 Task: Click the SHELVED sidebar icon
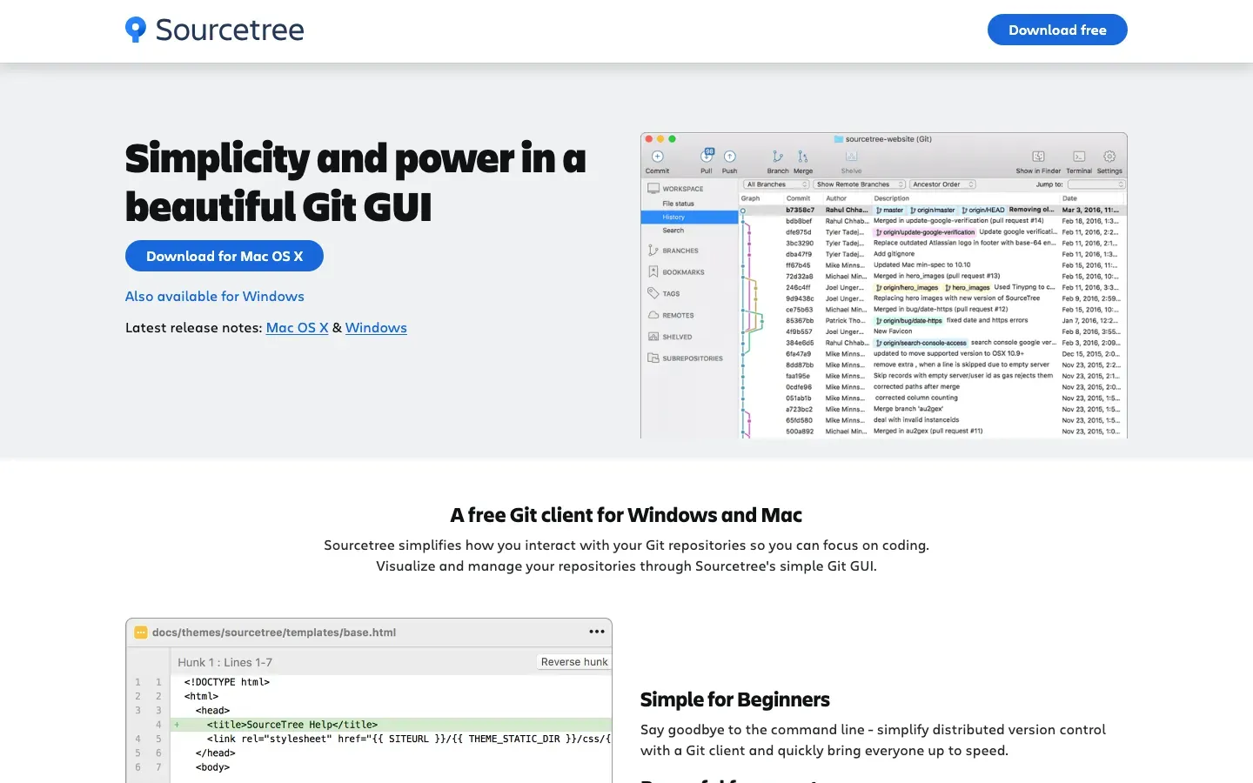(x=653, y=337)
